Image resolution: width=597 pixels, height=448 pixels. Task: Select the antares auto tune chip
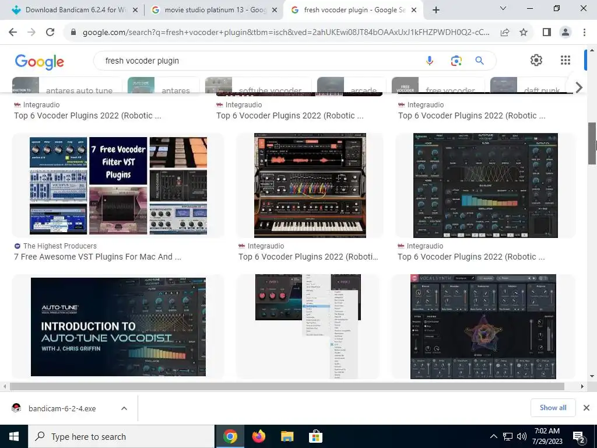pos(67,85)
